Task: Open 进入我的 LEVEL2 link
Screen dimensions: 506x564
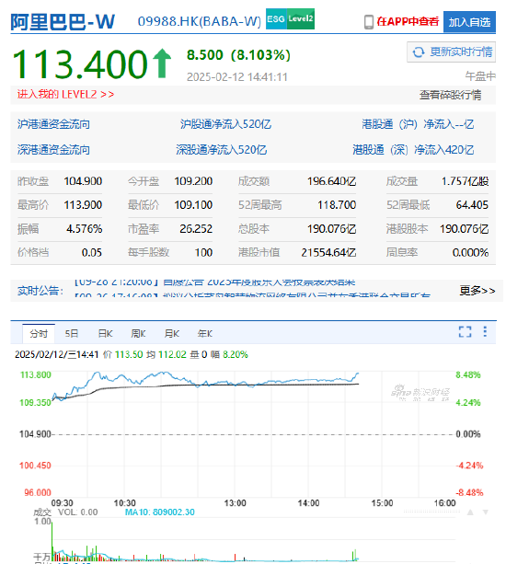Action: pos(66,94)
